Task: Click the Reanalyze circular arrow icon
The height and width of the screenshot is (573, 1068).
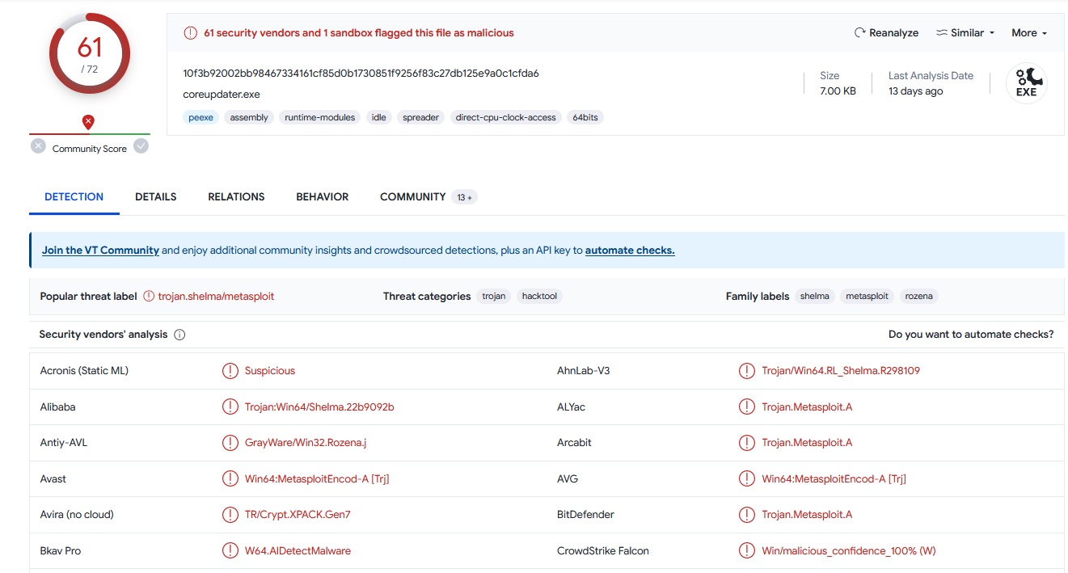Action: coord(860,33)
